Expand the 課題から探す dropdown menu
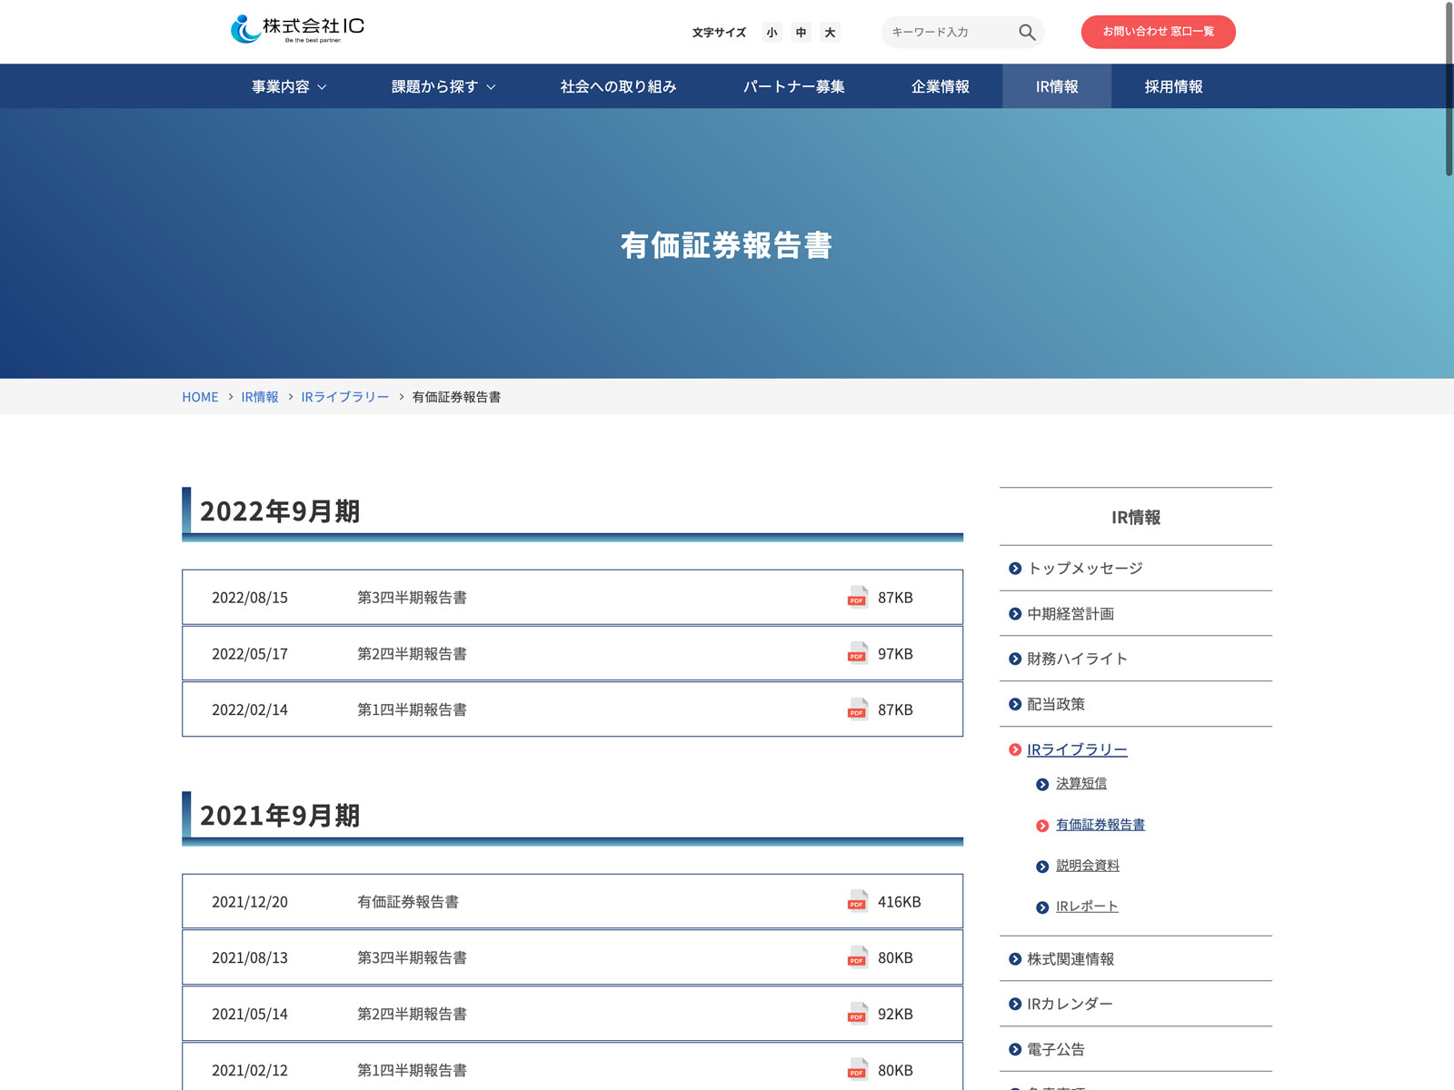This screenshot has width=1454, height=1090. pos(443,86)
